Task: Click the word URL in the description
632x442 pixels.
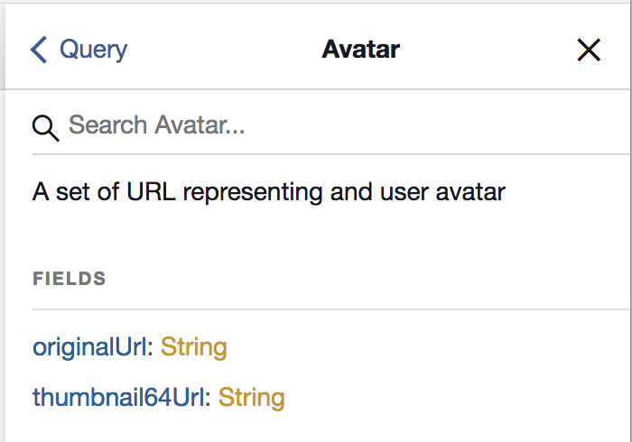Action: tap(151, 191)
